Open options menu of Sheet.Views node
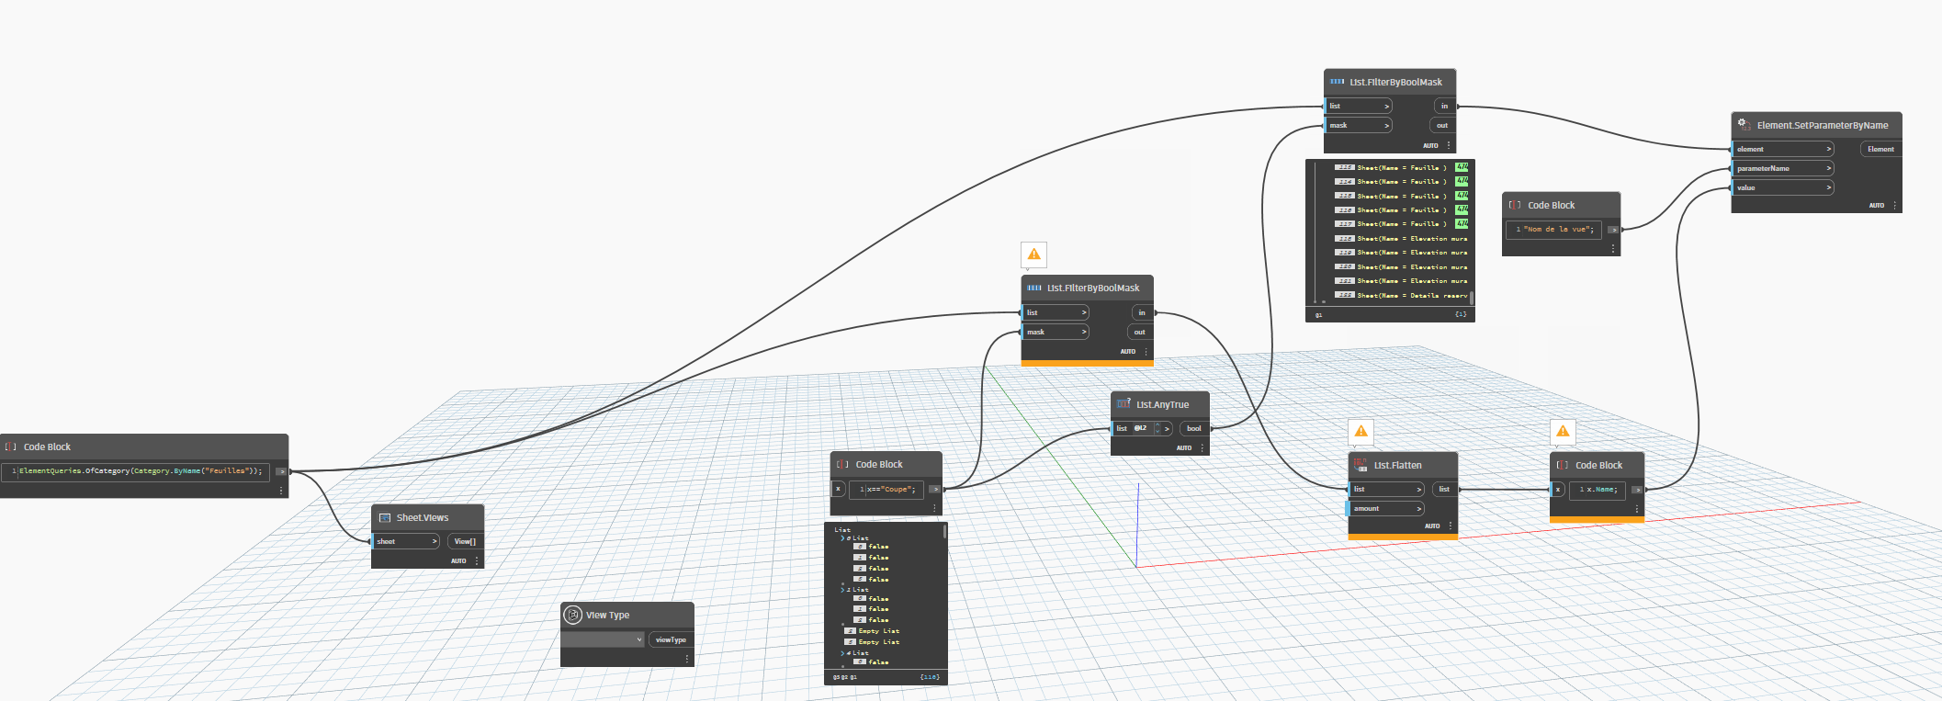Screen dimensions: 1942x701 click(x=477, y=560)
